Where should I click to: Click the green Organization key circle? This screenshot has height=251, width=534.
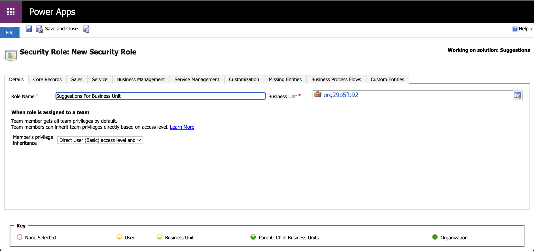click(435, 237)
